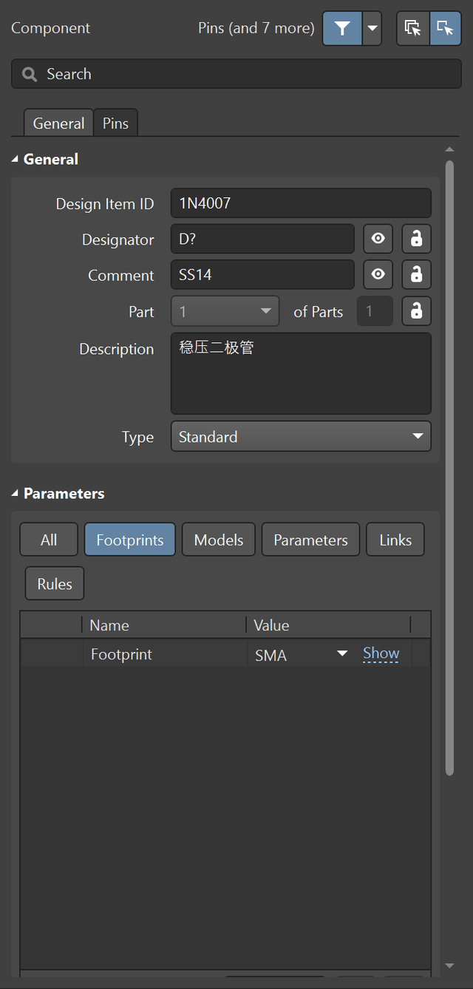The width and height of the screenshot is (473, 989).
Task: Click the Comment field SS14
Action: 262,274
